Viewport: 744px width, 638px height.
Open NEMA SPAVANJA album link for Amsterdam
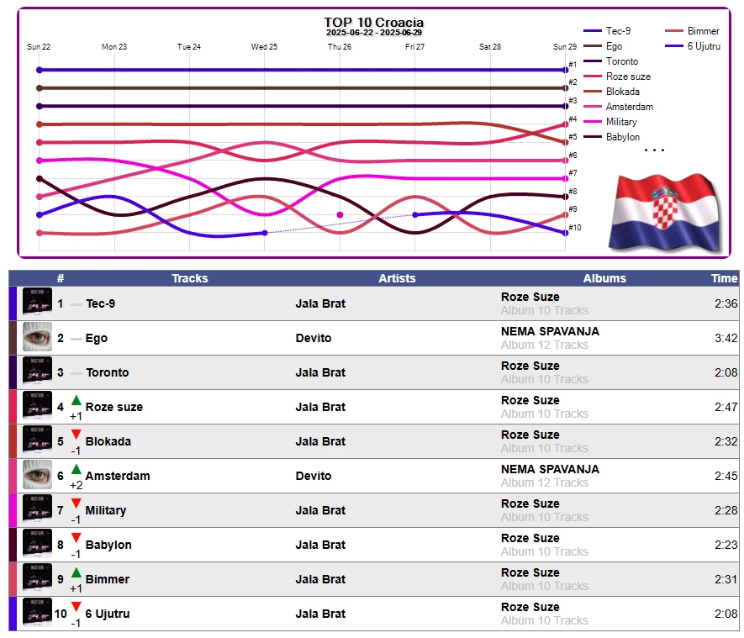[x=550, y=469]
